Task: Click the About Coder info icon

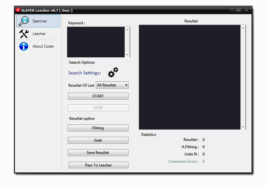Action: pyautogui.click(x=23, y=46)
